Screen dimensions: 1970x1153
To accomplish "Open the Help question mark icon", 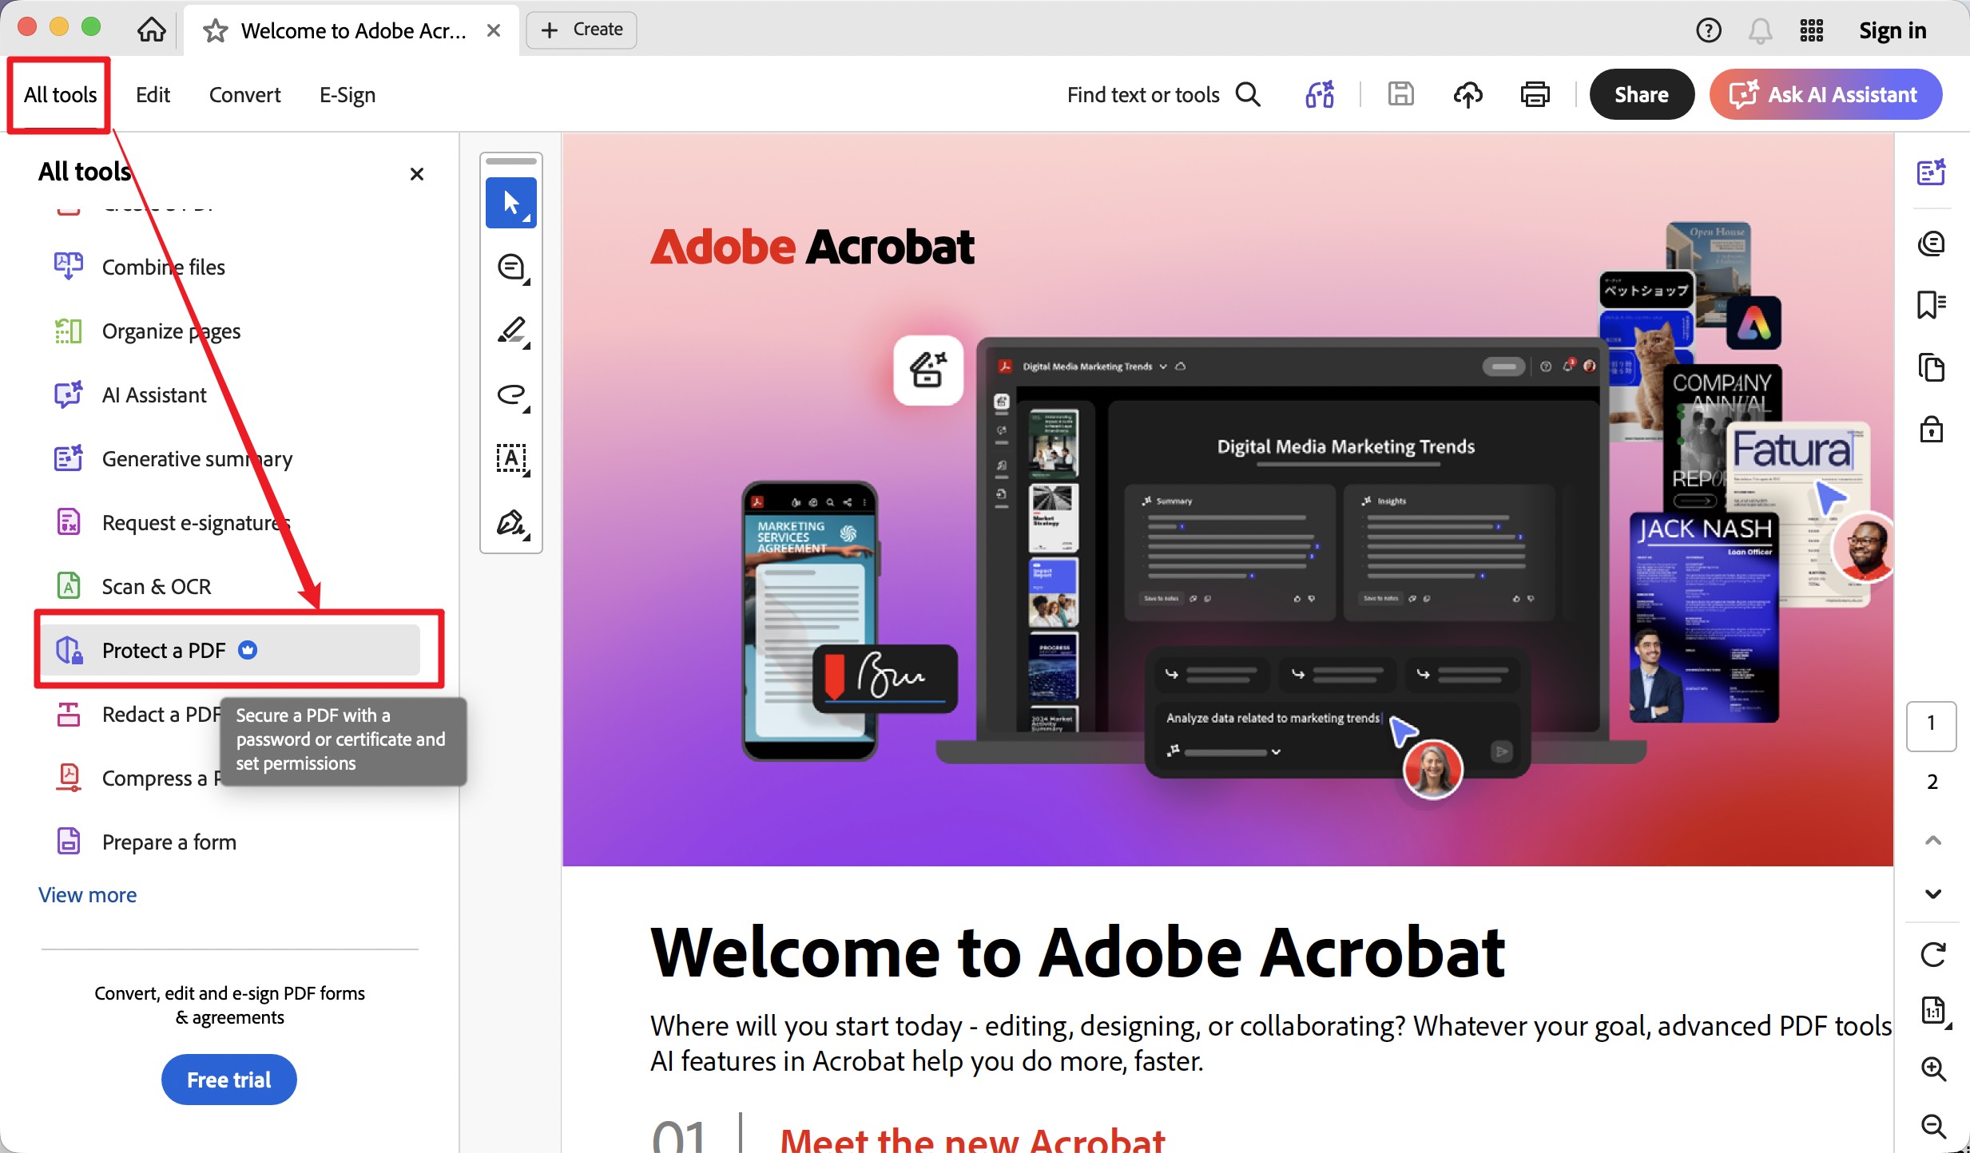I will [x=1708, y=30].
